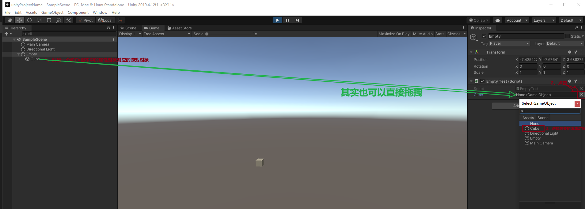Click the Step frame button
Screen dimensions: 585x209
point(297,20)
